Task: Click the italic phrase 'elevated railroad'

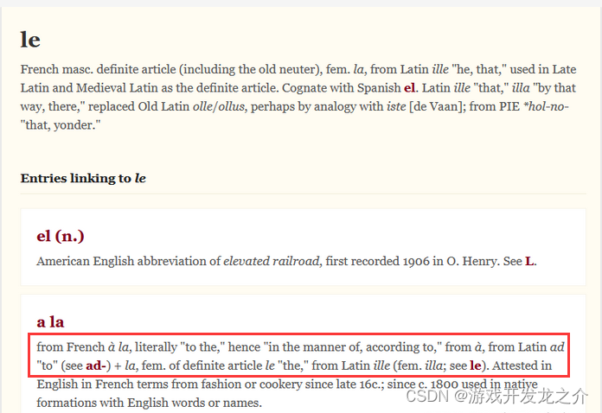Action: pos(272,261)
